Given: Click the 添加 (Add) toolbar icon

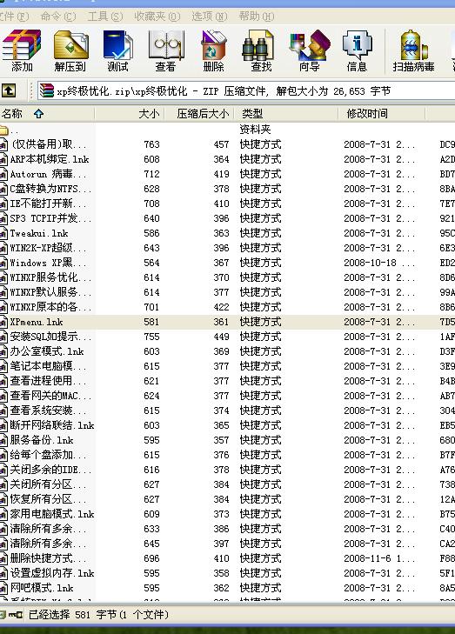Looking at the screenshot, I should 22,51.
